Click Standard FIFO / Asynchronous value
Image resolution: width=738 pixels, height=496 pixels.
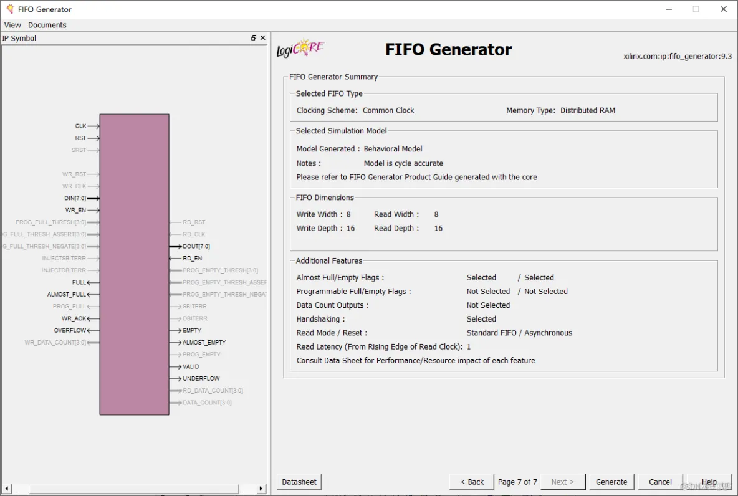coord(520,333)
